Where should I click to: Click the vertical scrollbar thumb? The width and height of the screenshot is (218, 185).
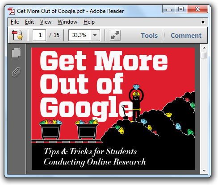click(204, 55)
